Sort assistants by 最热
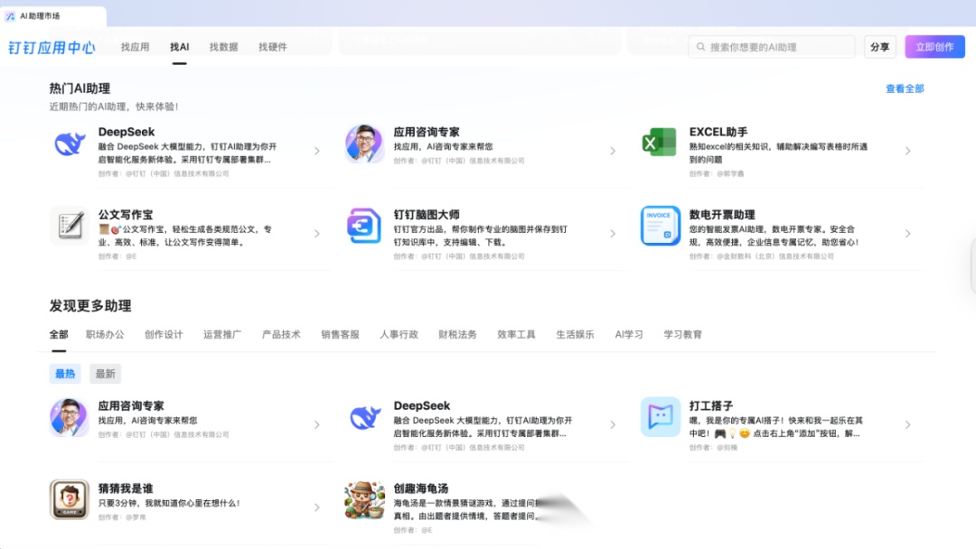 [x=65, y=374]
